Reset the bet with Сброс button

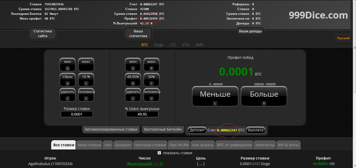click(x=68, y=80)
